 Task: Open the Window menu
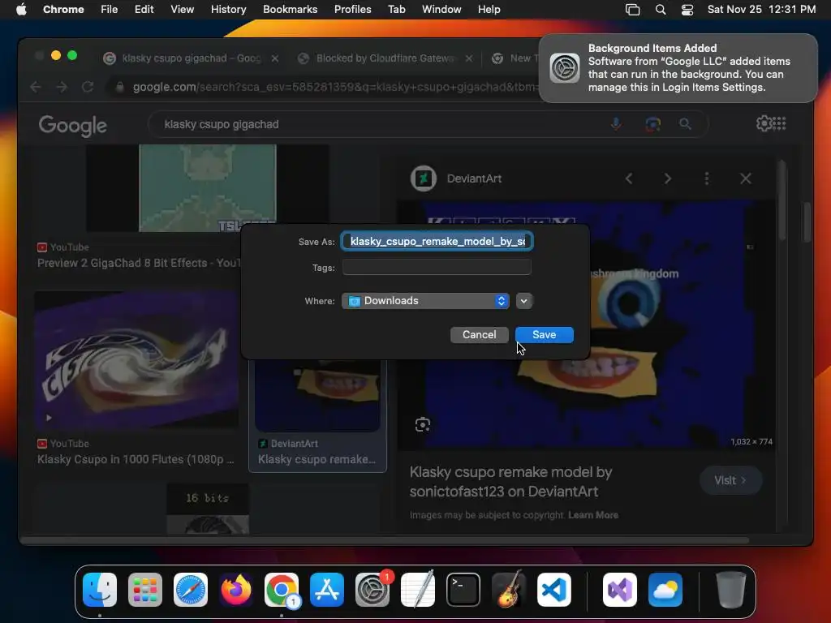tap(441, 9)
